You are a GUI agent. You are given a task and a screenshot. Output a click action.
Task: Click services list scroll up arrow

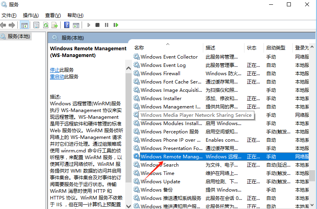click(312, 47)
